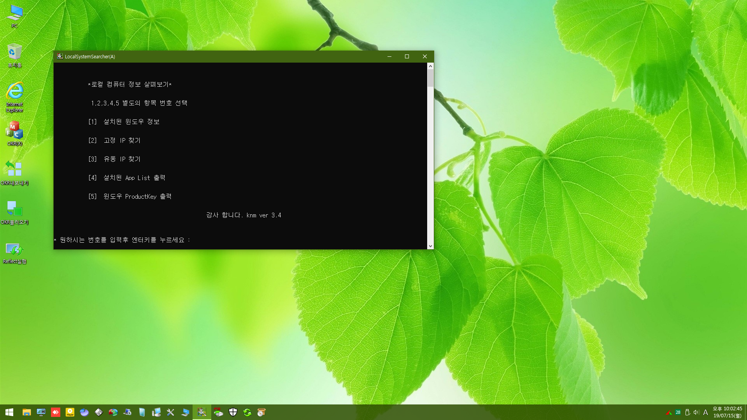747x420 pixels.
Task: Open the clock and date flyout
Action: click(727, 412)
